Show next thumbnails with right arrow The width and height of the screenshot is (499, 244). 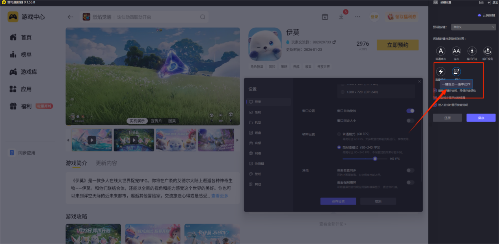click(237, 140)
